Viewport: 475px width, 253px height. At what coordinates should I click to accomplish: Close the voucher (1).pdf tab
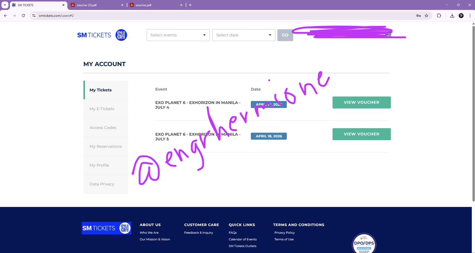[122, 5]
